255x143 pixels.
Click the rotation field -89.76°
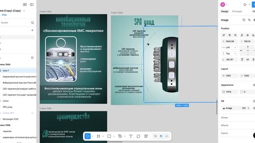point(229,60)
